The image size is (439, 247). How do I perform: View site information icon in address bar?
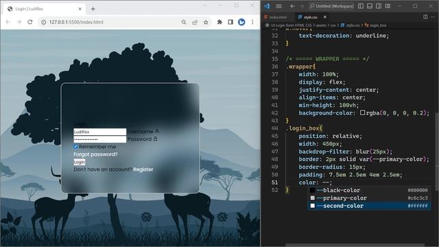pos(44,22)
